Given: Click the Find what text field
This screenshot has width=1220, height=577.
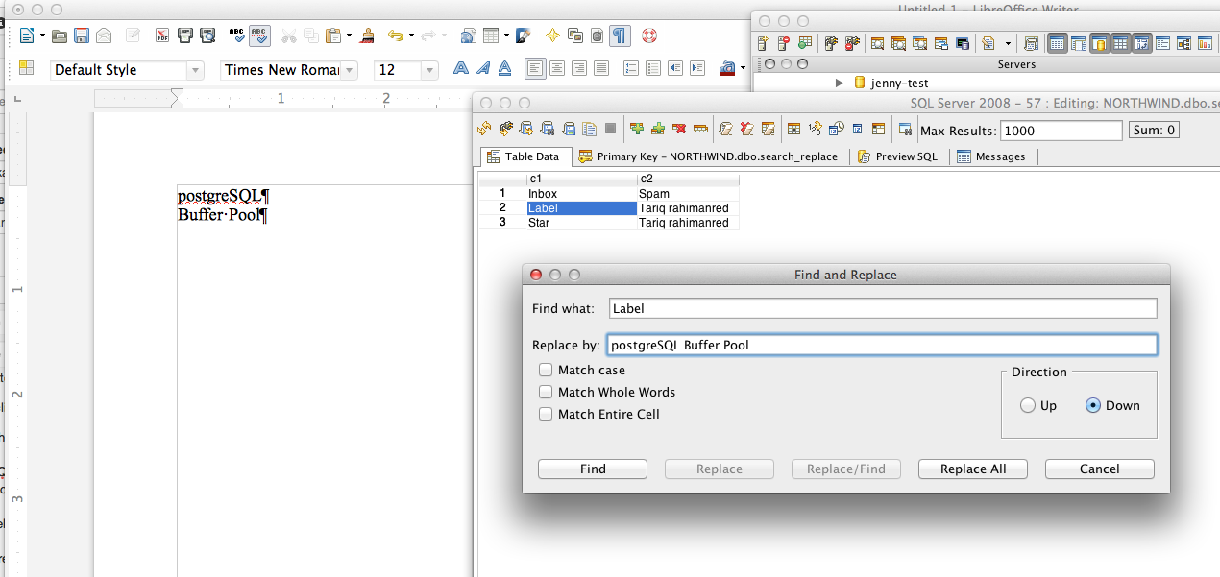Looking at the screenshot, I should click(x=883, y=308).
